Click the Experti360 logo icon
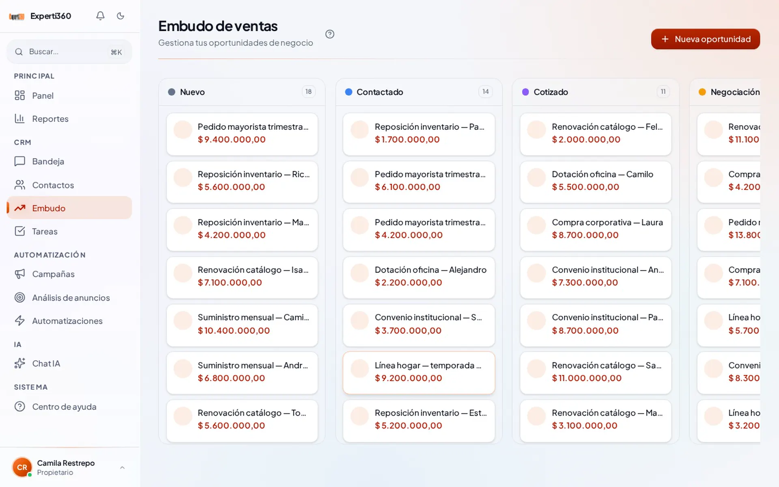The image size is (779, 487). click(17, 16)
